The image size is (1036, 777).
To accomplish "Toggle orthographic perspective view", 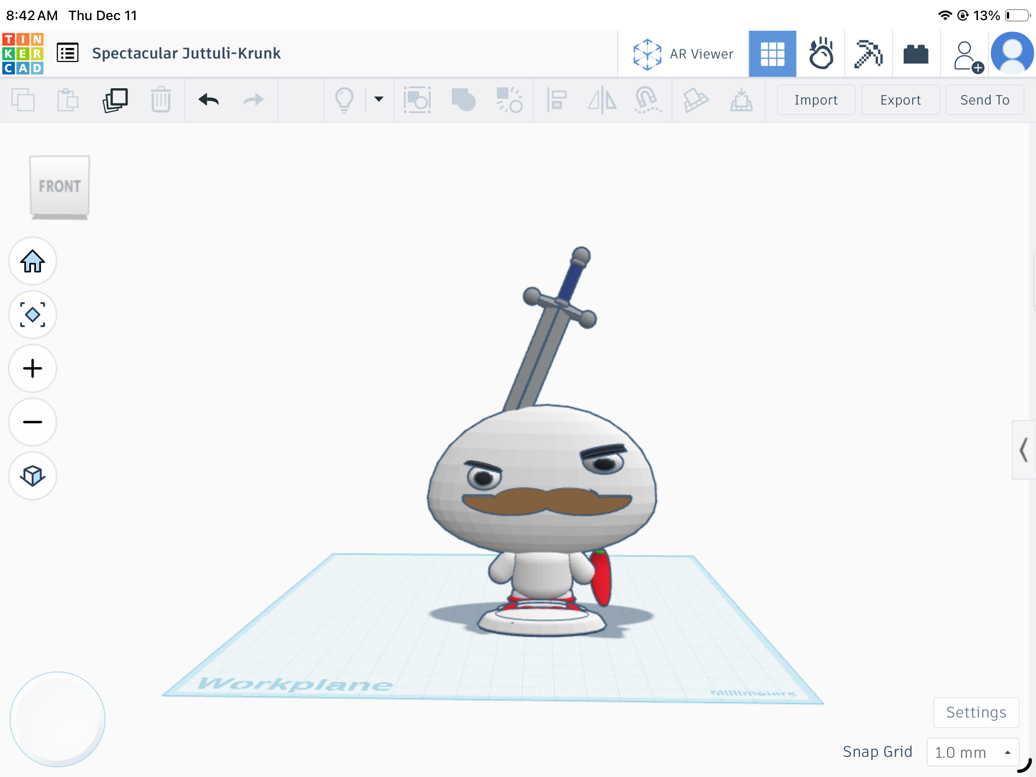I will click(x=33, y=476).
